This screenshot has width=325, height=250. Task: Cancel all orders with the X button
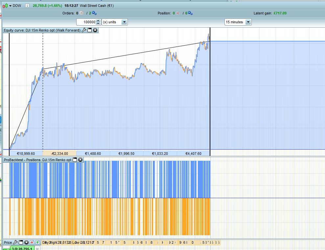point(81,13)
